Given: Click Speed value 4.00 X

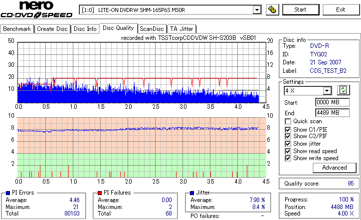Looking at the screenshot, I should click(346, 214).
